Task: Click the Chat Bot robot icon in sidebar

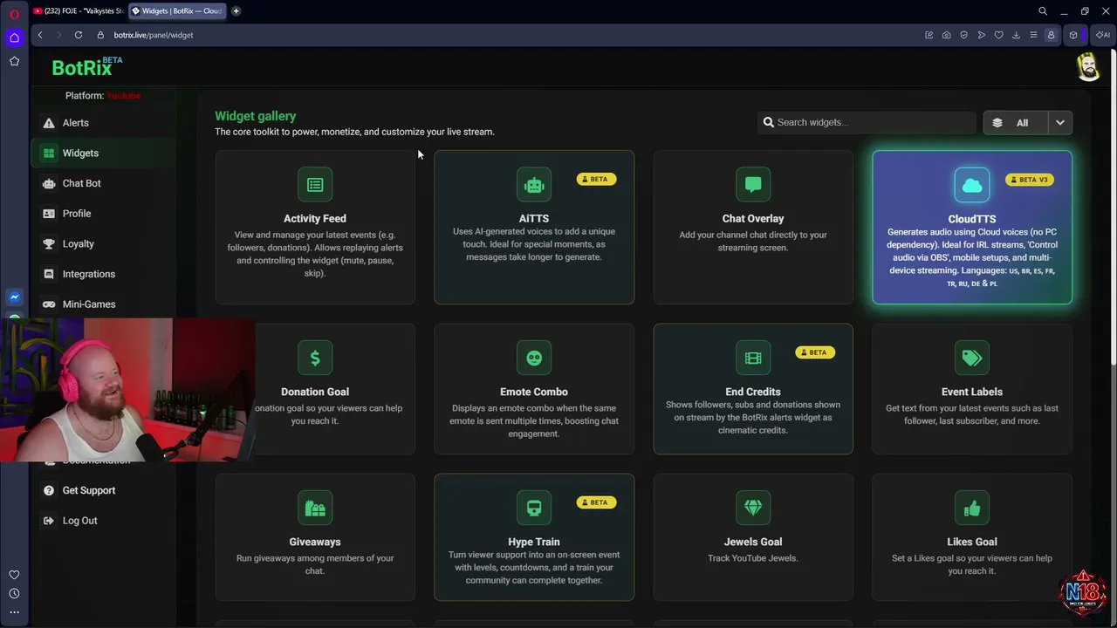Action: 49,183
